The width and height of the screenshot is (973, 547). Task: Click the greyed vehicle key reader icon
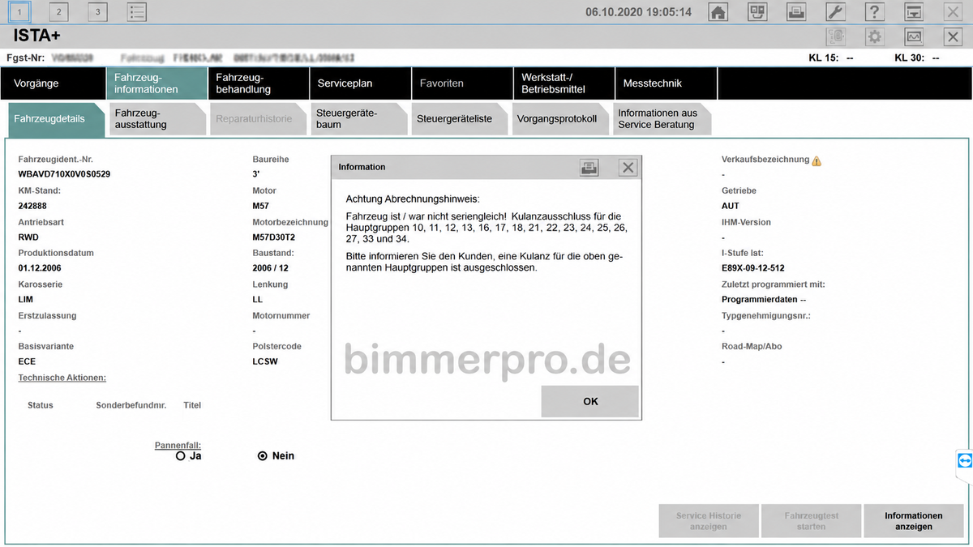[836, 36]
